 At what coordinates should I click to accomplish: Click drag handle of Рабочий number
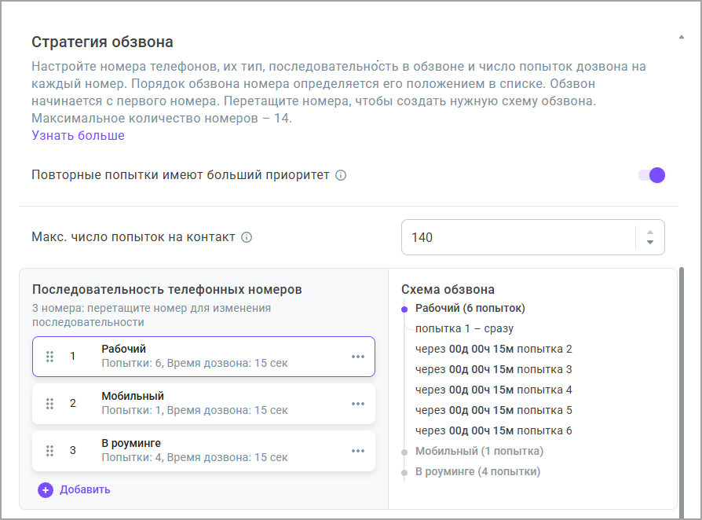click(49, 357)
